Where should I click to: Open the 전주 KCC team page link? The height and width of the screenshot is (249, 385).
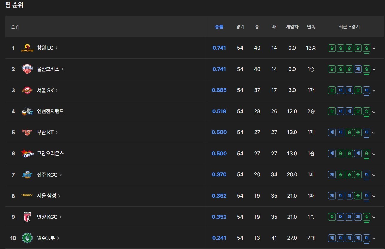(49, 175)
